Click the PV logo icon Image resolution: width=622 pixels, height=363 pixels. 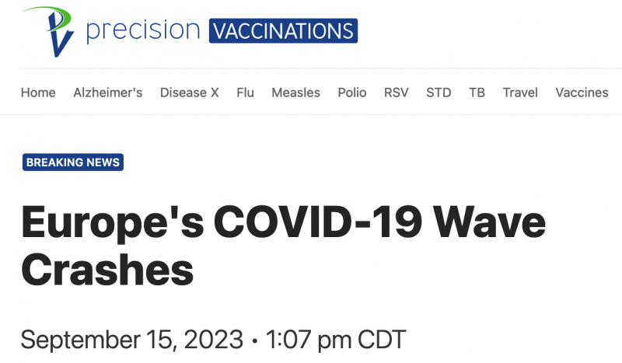[x=51, y=33]
